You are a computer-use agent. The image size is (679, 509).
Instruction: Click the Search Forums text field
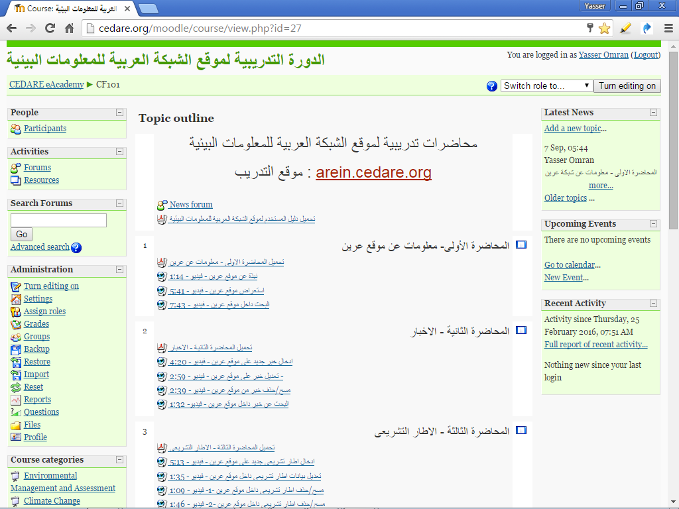(x=58, y=221)
